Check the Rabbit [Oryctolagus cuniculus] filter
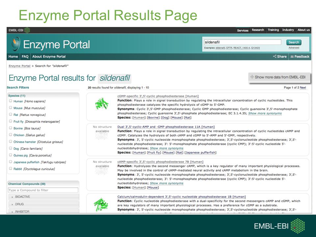This screenshot has height=237, width=316. pyautogui.click(x=11, y=169)
